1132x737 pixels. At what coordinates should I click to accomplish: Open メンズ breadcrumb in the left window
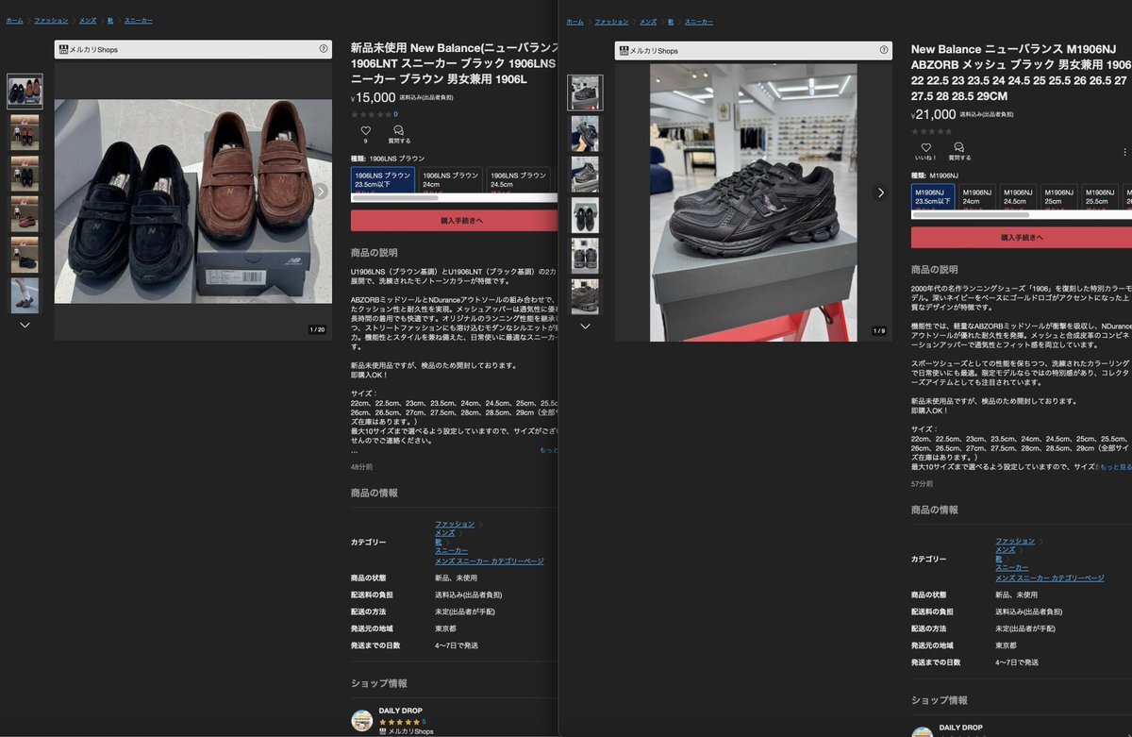click(x=88, y=20)
